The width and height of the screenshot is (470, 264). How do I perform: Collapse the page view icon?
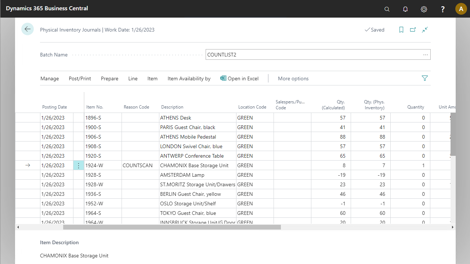coord(425,30)
